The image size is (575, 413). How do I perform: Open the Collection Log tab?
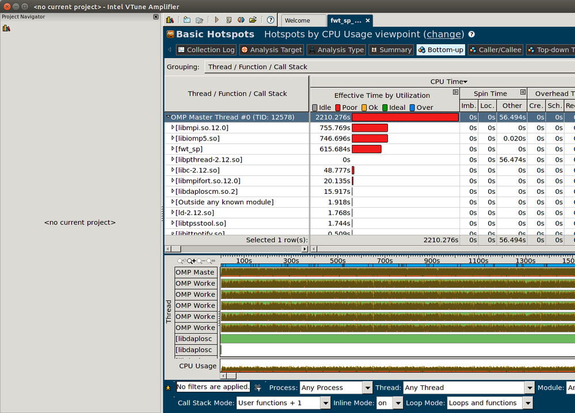coord(206,50)
